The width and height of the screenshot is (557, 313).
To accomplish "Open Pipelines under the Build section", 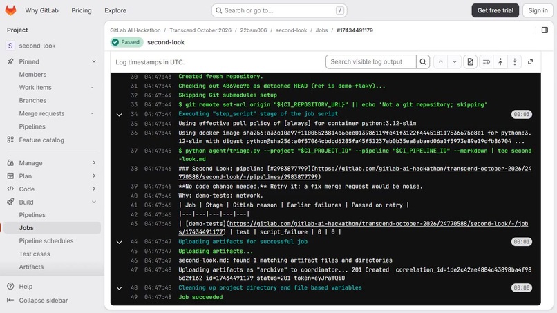I will coord(32,215).
